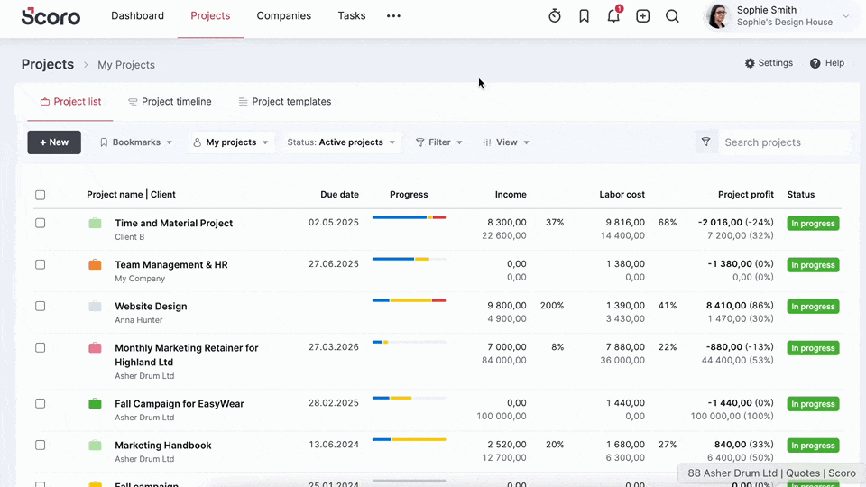
Task: Expand the Filter dropdown
Action: (438, 142)
